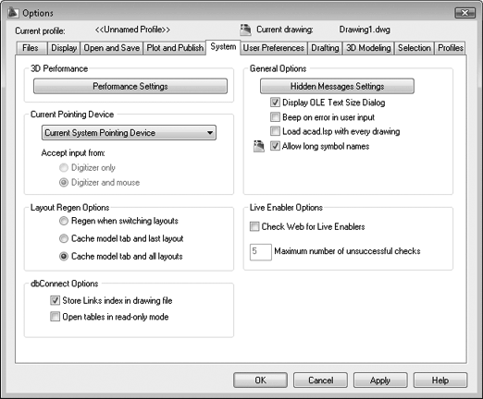Close the Options dialog with the X button
The width and height of the screenshot is (483, 399).
coord(464,13)
